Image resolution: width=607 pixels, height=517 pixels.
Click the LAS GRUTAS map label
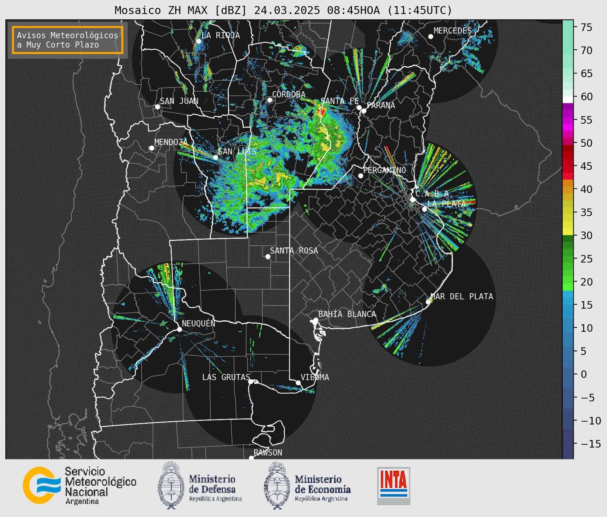pos(226,377)
